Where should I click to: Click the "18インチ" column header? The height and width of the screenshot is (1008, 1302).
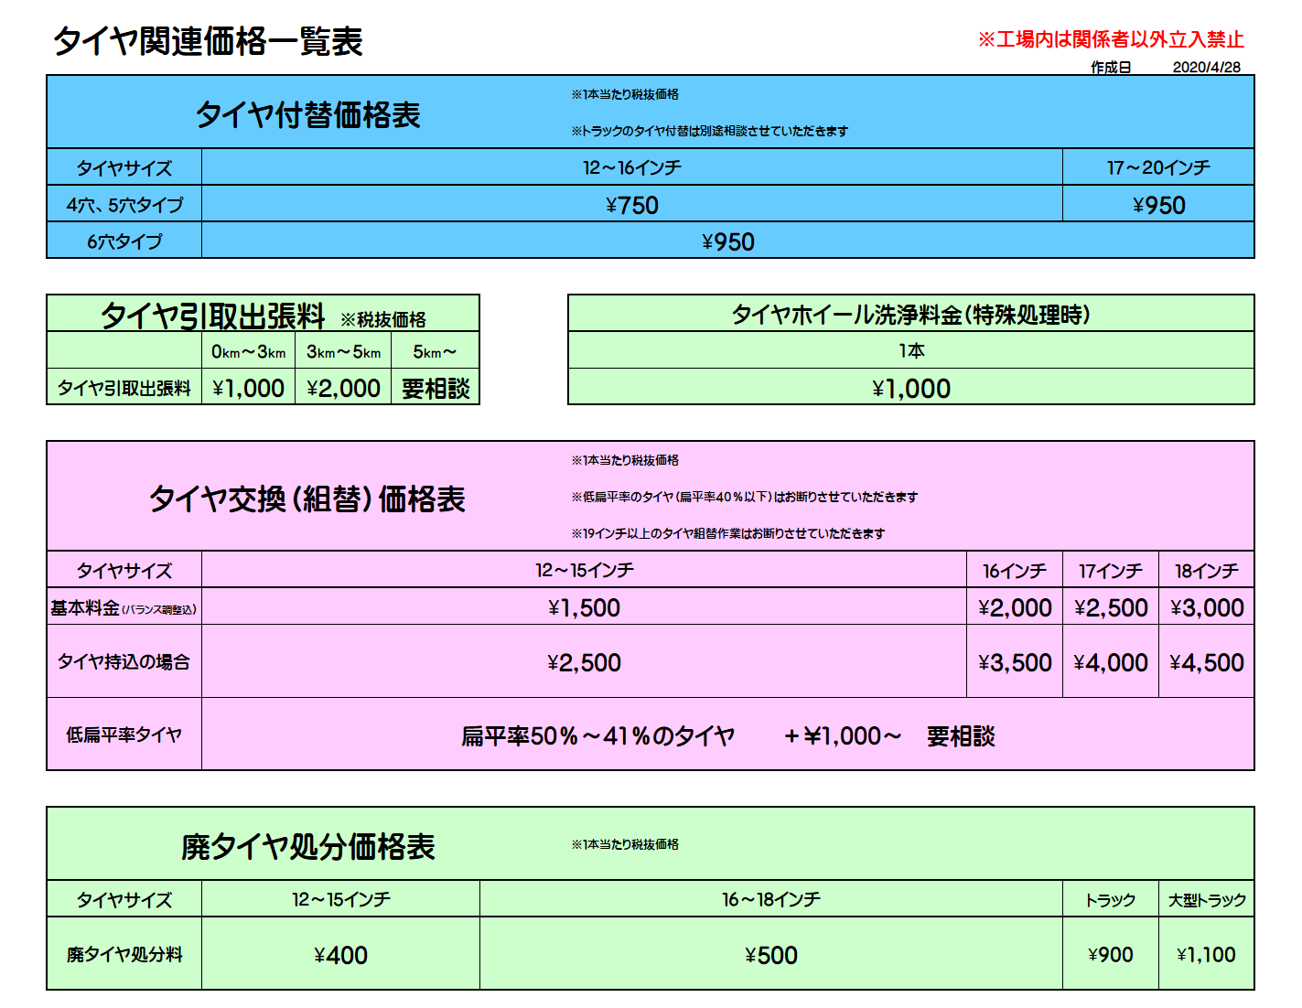[x=1207, y=571]
